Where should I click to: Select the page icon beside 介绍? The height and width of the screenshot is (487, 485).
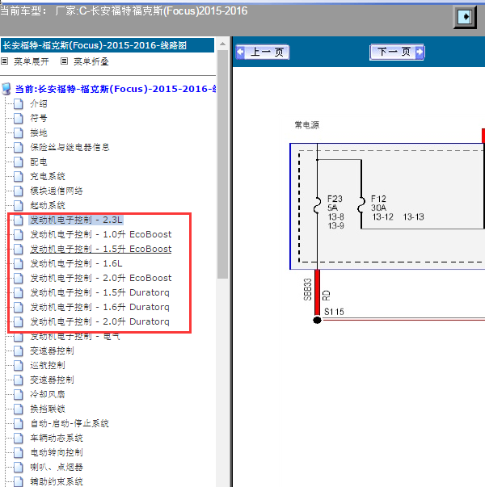click(19, 103)
